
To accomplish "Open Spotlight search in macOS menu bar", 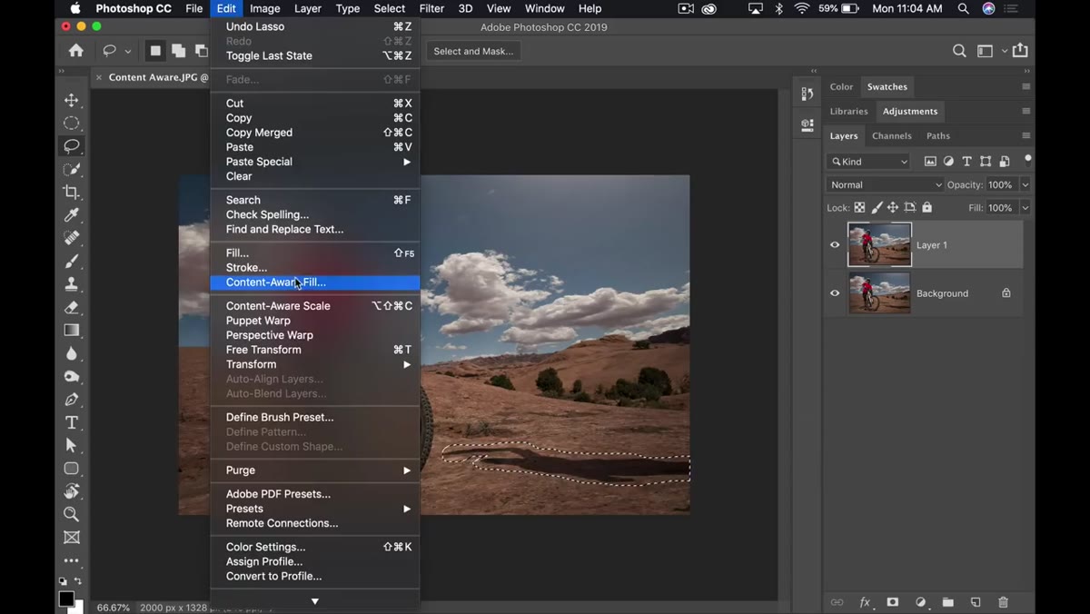I will (x=963, y=8).
